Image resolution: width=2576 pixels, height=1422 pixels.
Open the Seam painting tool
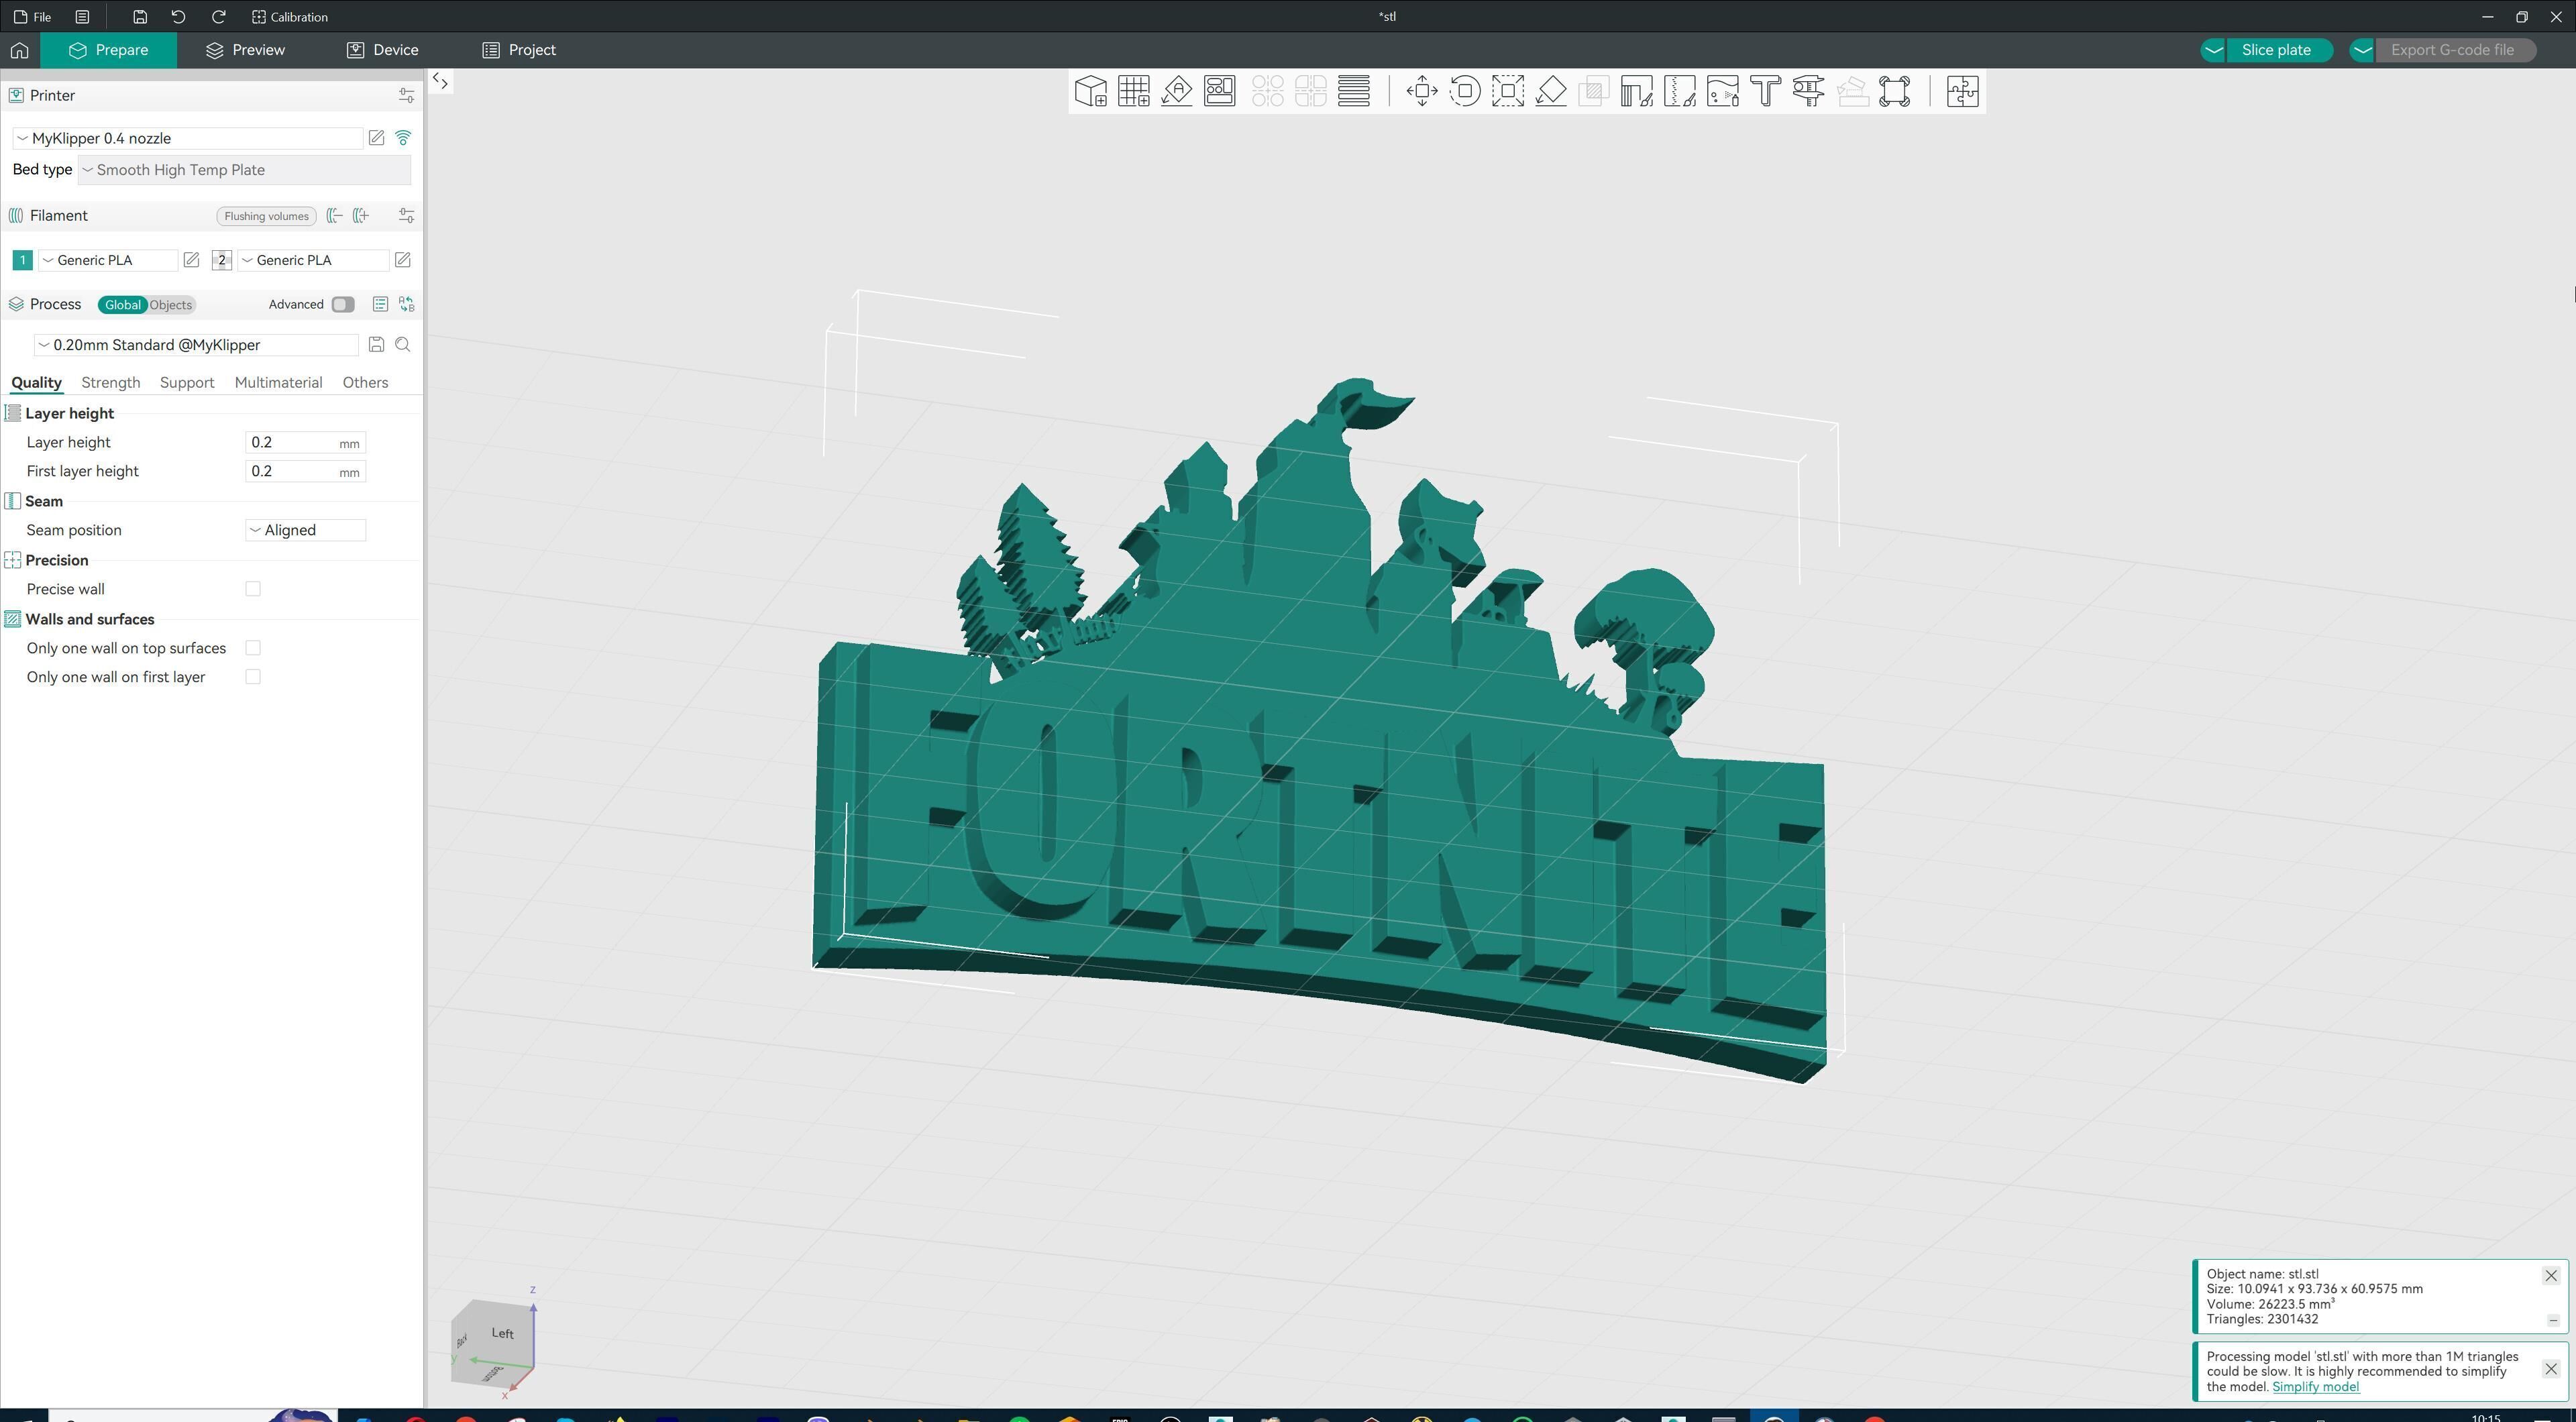1680,91
